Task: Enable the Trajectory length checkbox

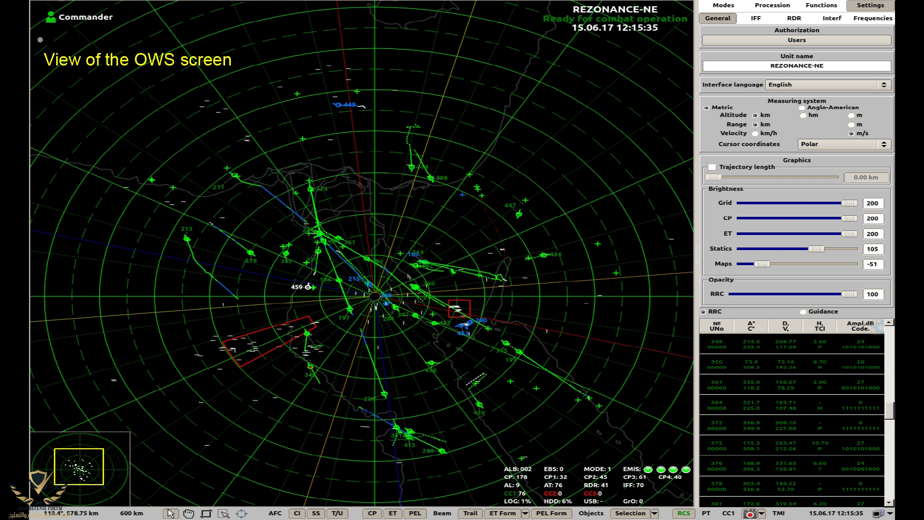Action: pos(712,167)
